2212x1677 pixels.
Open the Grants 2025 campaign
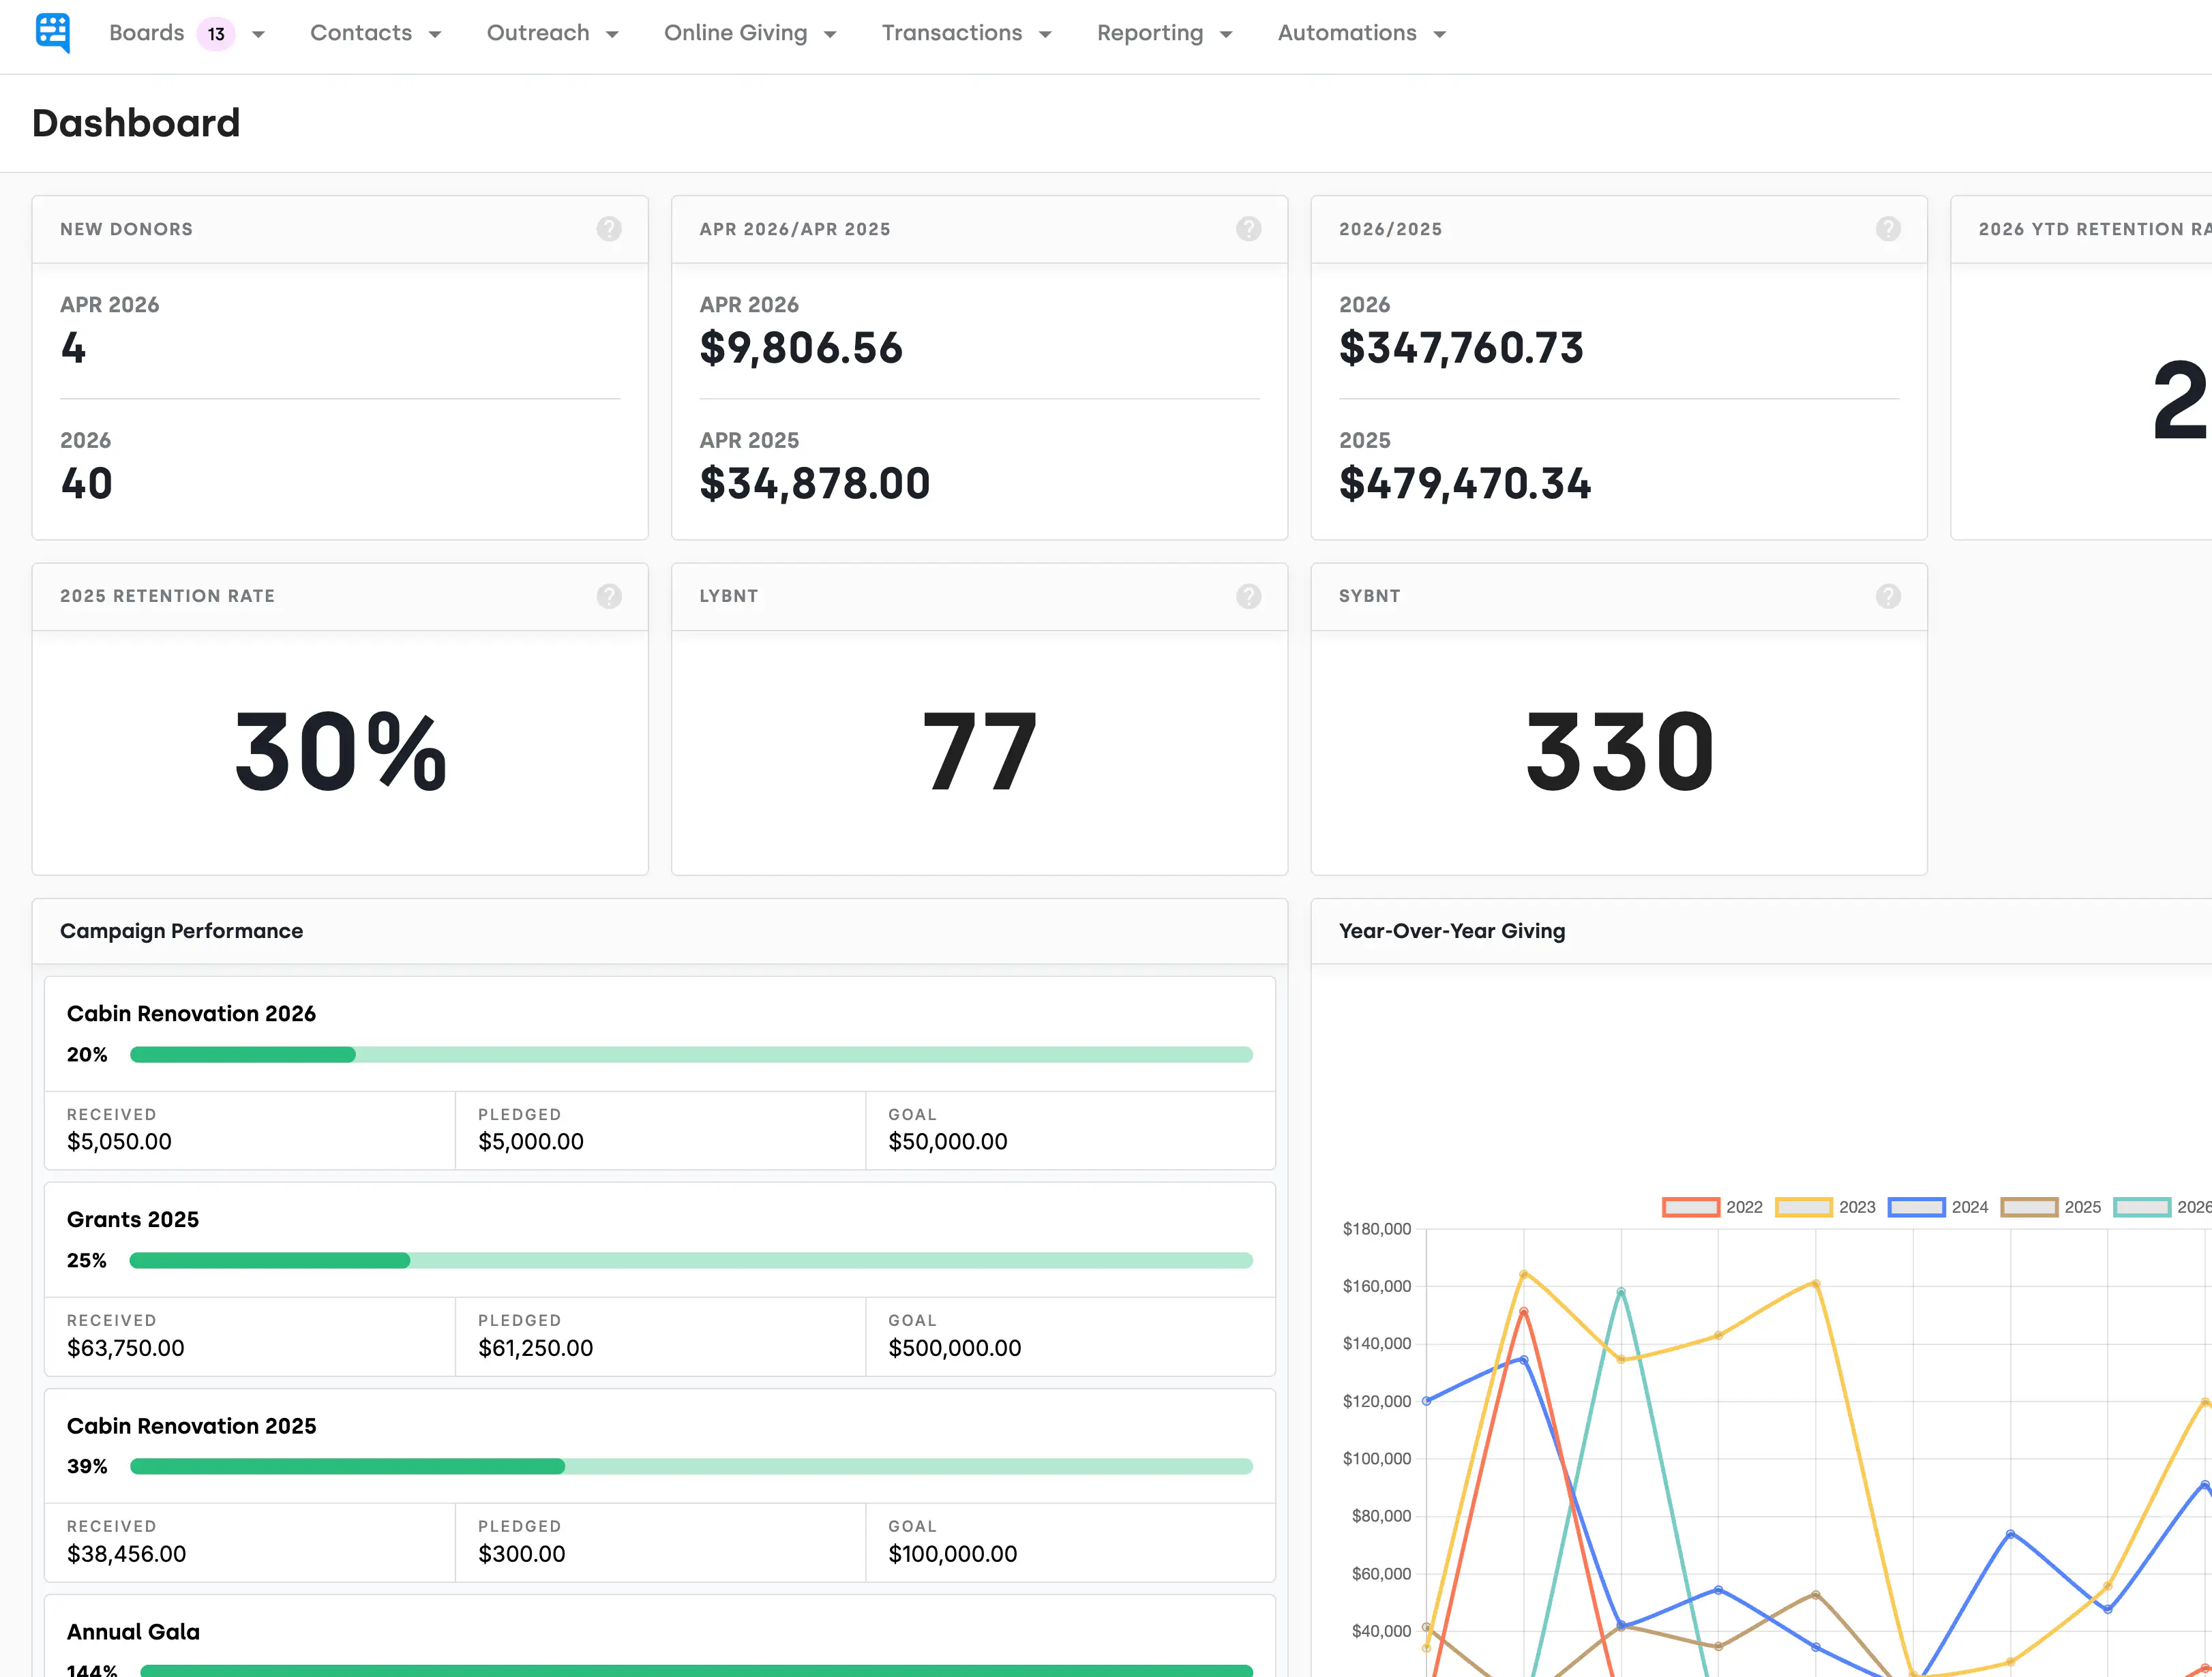tap(133, 1219)
